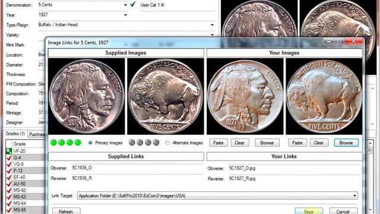Click Supplied Links Obverse field 5C1936_O

pos(137,168)
